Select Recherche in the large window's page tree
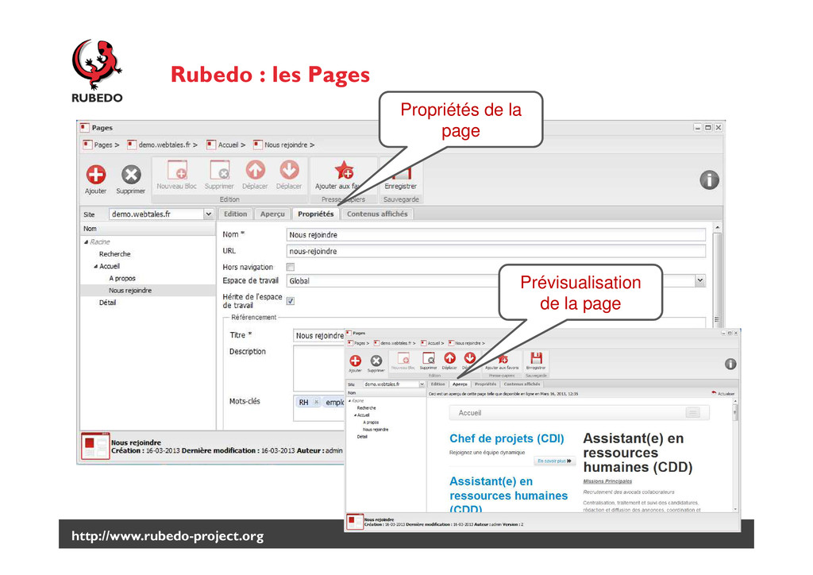The image size is (813, 575). pyautogui.click(x=114, y=254)
